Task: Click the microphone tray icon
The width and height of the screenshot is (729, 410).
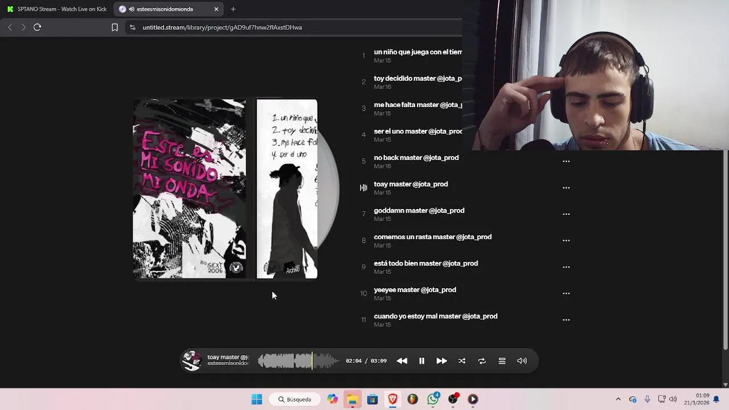Action: pyautogui.click(x=647, y=399)
